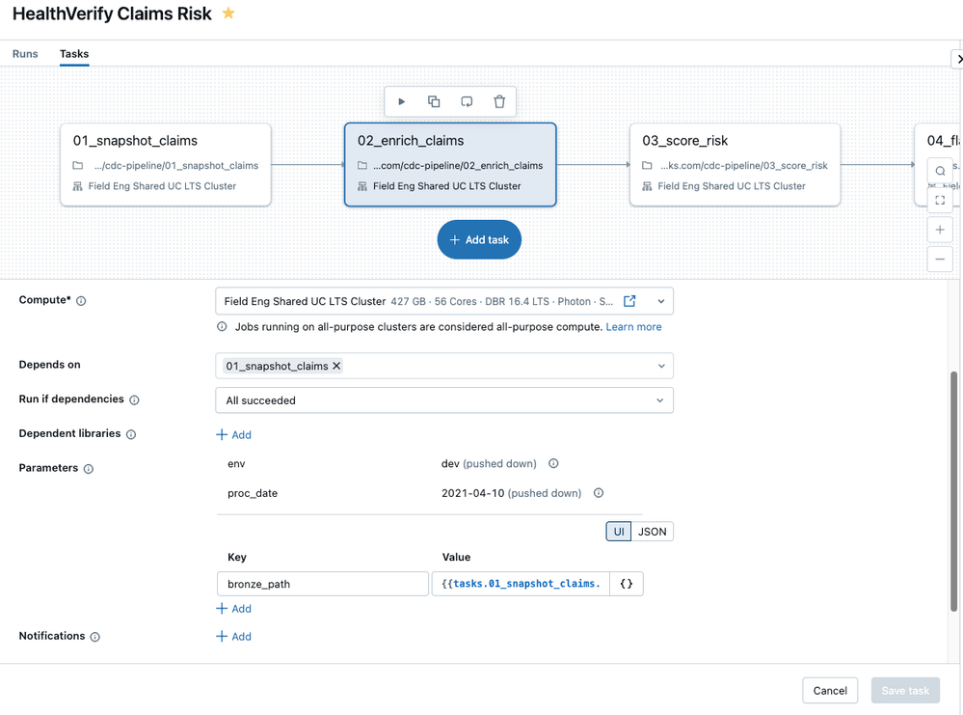This screenshot has width=963, height=715.
Task: Delete the task using the trash icon
Action: click(499, 100)
